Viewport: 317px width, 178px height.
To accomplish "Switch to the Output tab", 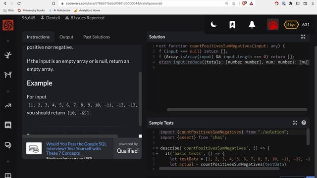I will (66, 37).
